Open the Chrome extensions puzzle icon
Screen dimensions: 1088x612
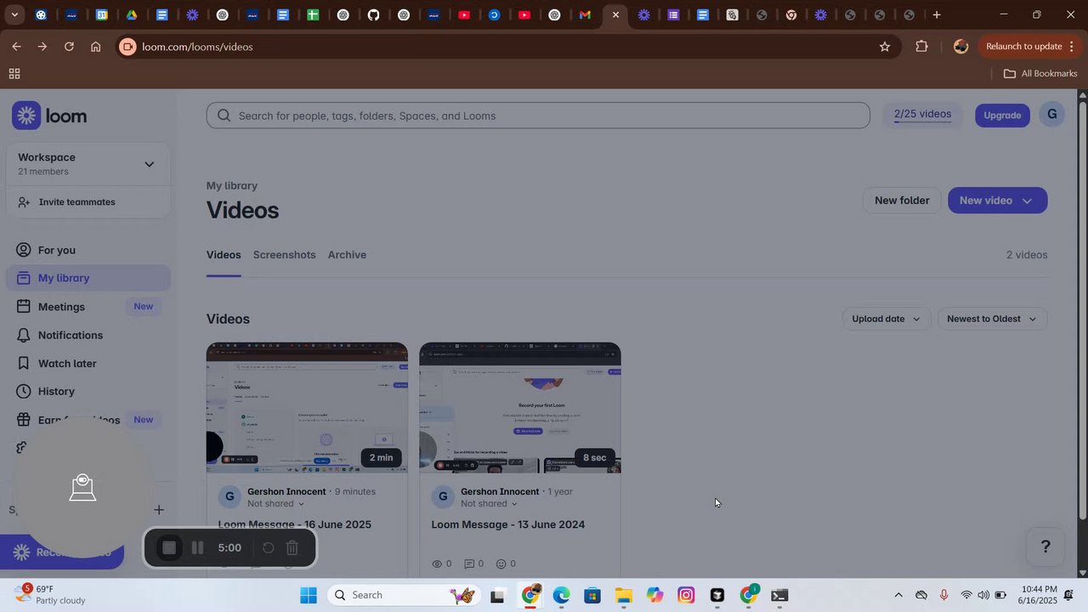coord(922,47)
